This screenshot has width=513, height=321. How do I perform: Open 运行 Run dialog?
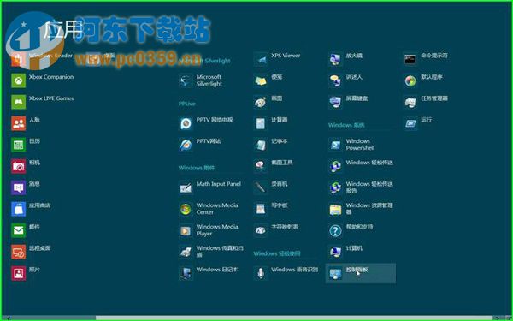click(x=418, y=123)
